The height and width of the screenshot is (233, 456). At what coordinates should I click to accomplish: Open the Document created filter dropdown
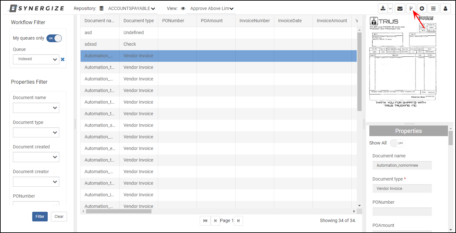click(x=36, y=157)
